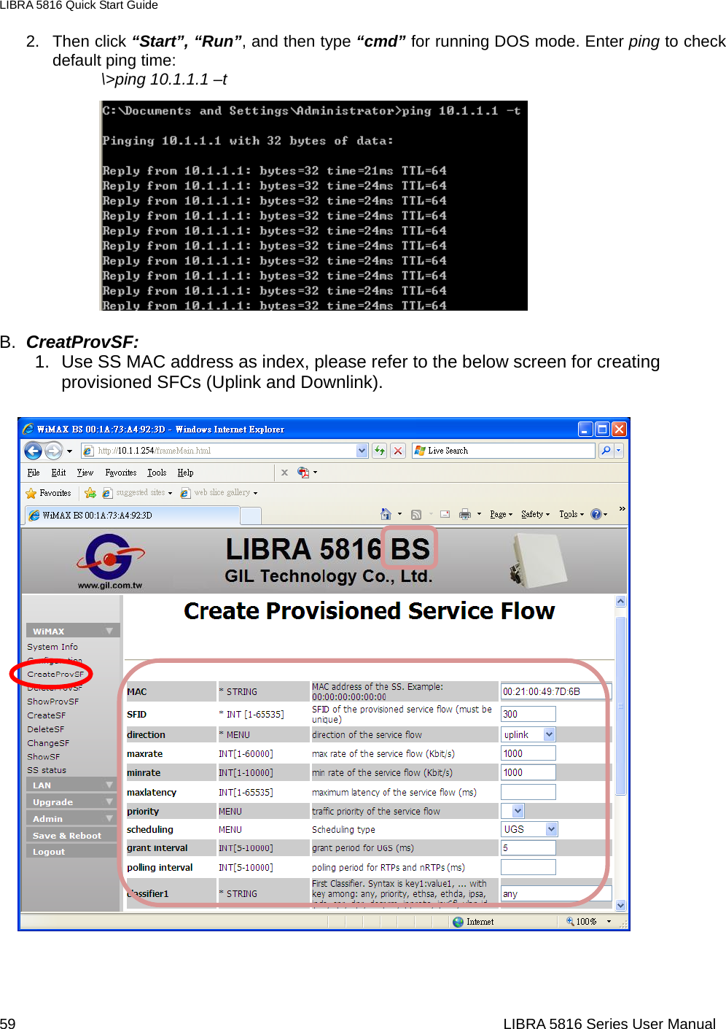Screen dimensions: 726x1029
Task: Click the Home page icon
Action: 386,514
